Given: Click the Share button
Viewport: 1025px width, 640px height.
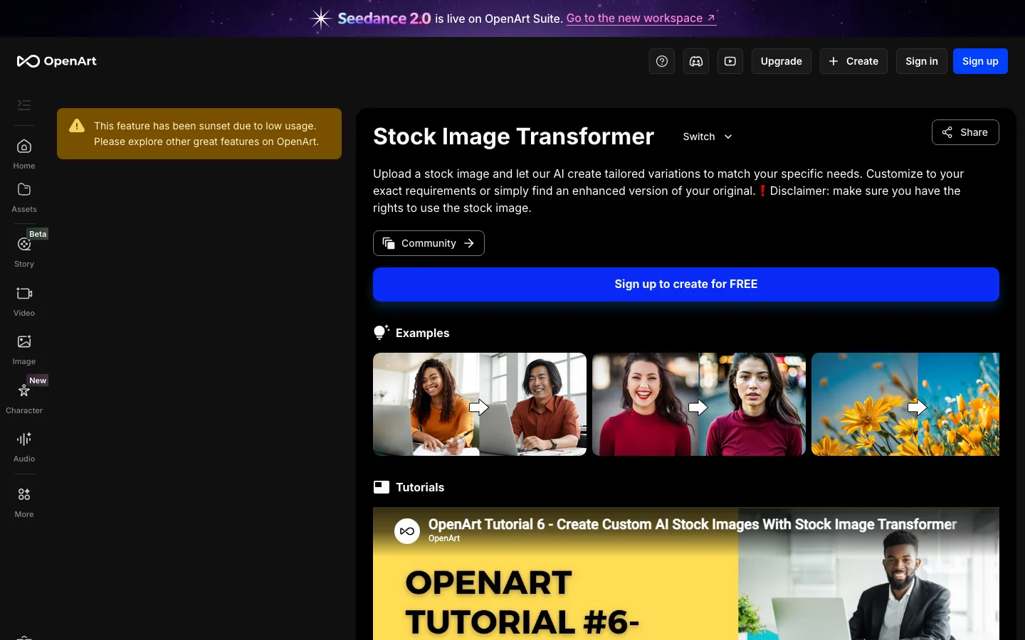Looking at the screenshot, I should click(965, 132).
